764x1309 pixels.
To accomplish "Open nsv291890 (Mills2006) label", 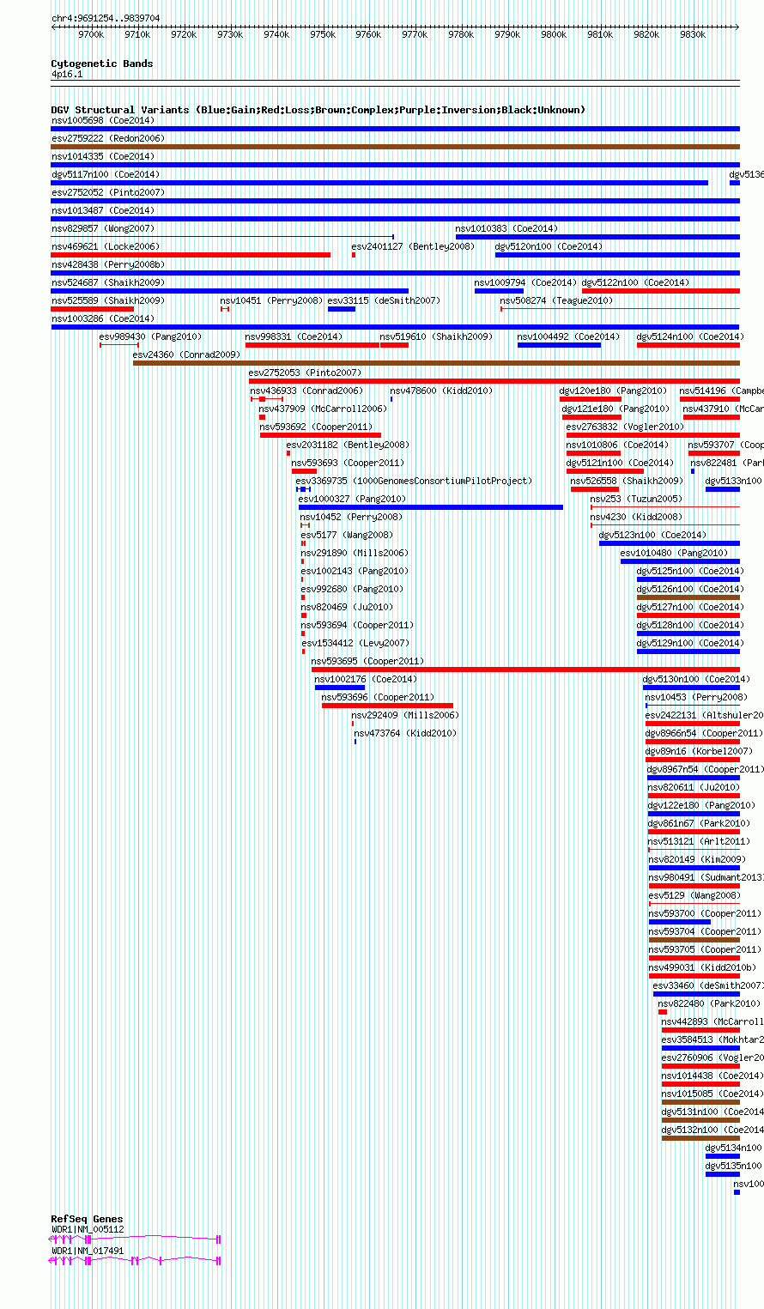I will point(355,553).
